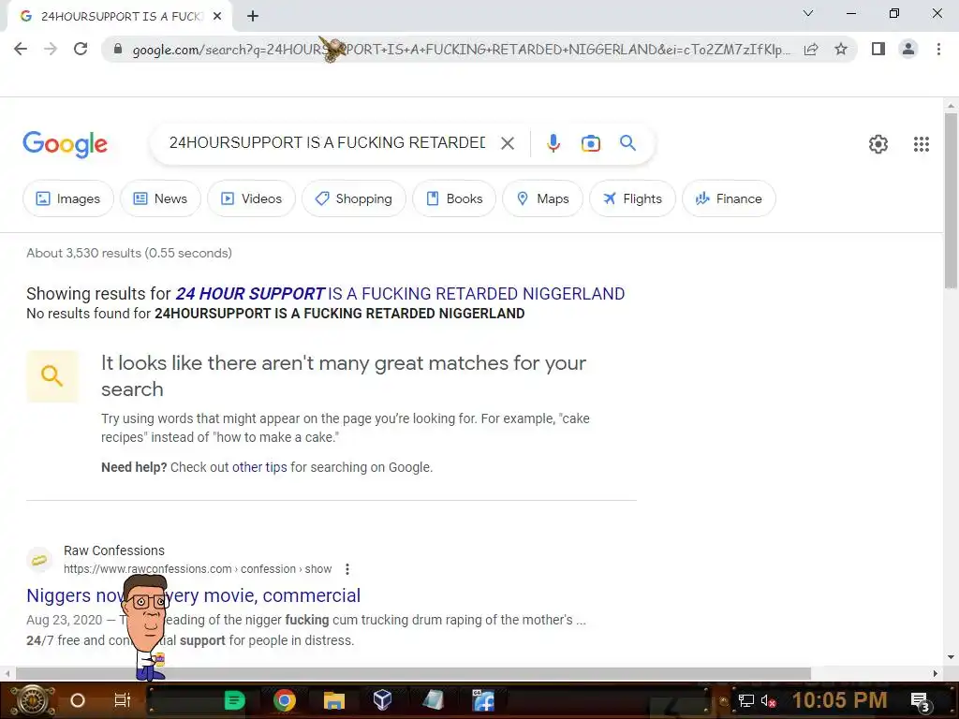Screen dimensions: 959x719
Task: Submit search with the magnifier button
Action: coord(627,143)
